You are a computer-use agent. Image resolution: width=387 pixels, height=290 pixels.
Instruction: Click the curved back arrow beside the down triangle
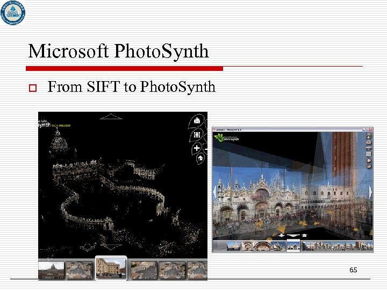[88, 247]
